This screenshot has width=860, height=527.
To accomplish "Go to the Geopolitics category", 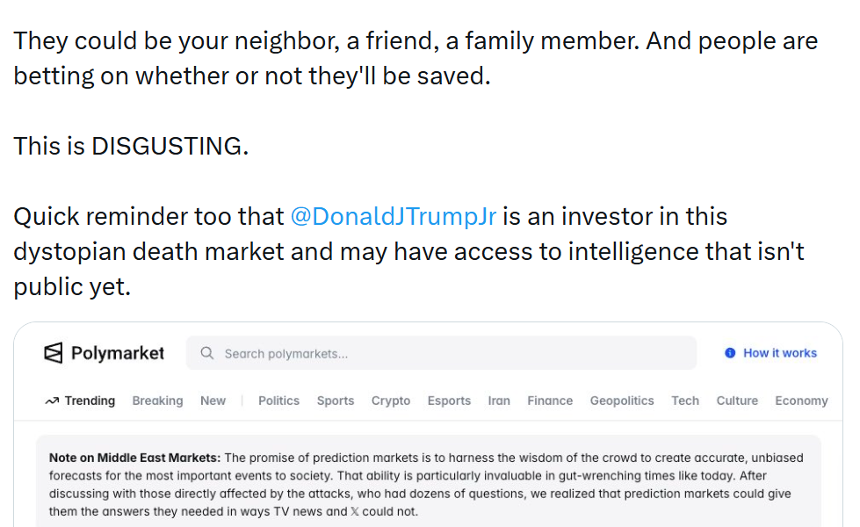I will tap(622, 401).
